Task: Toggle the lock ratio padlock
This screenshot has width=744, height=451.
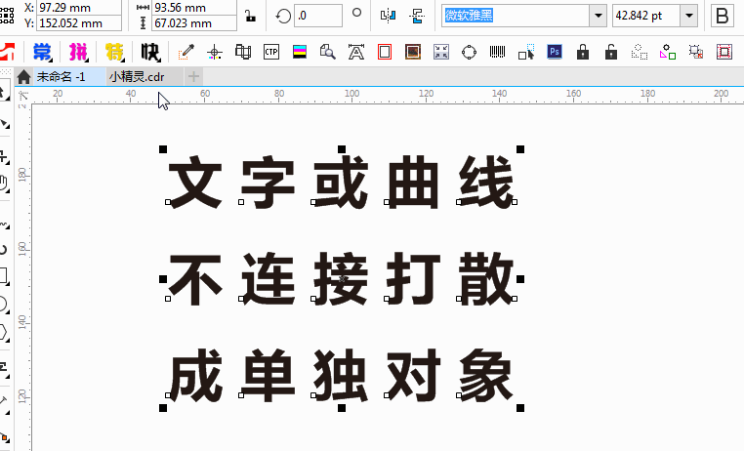Action: [x=250, y=16]
